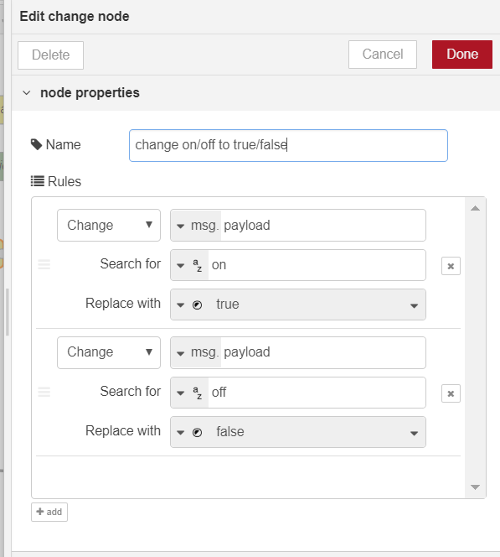Click the Done button
This screenshot has height=557, width=500.
tap(462, 55)
